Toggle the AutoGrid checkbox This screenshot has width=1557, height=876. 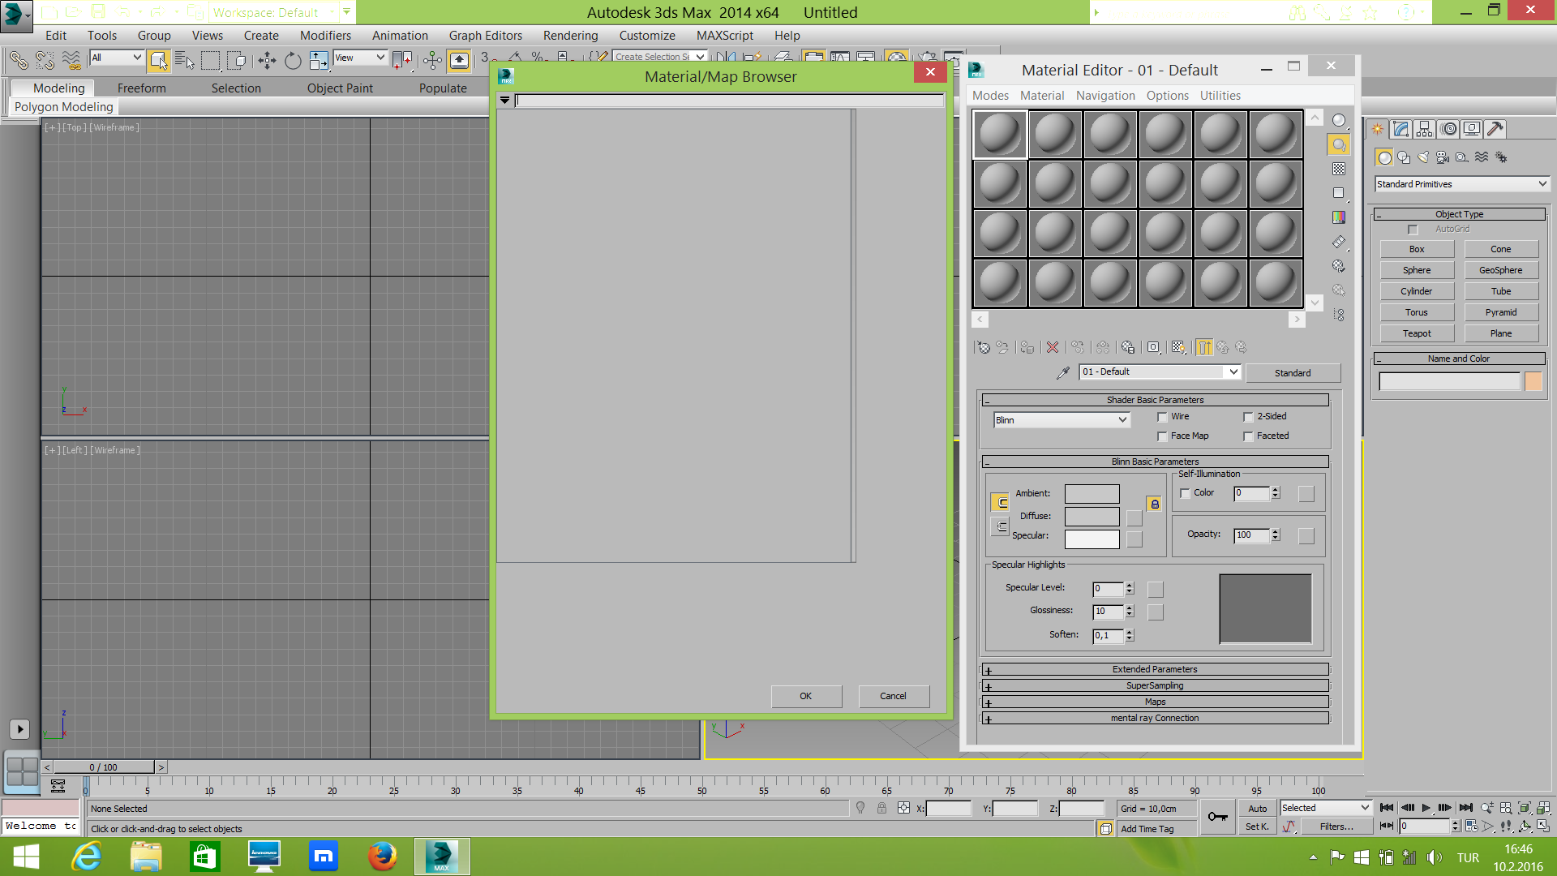[1413, 230]
